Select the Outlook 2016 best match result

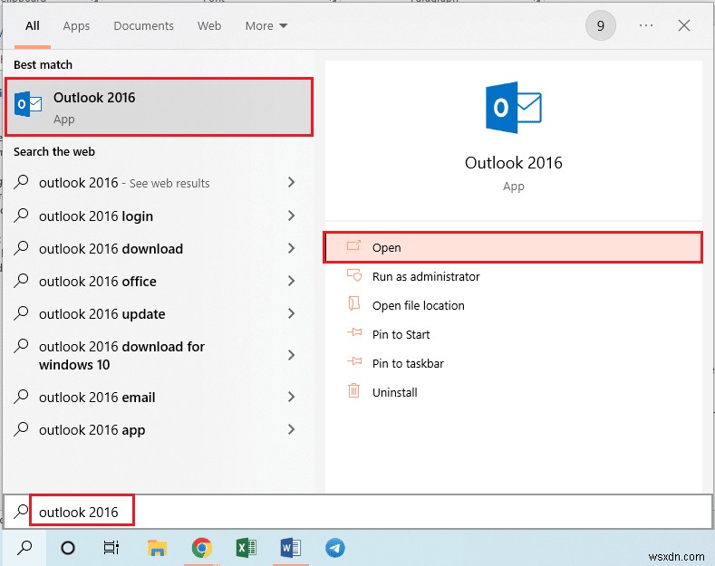pyautogui.click(x=159, y=107)
